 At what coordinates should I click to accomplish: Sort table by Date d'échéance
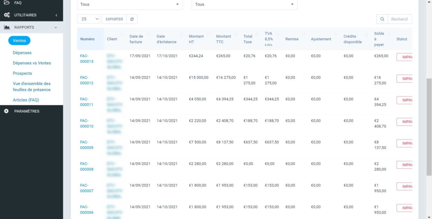point(170,39)
